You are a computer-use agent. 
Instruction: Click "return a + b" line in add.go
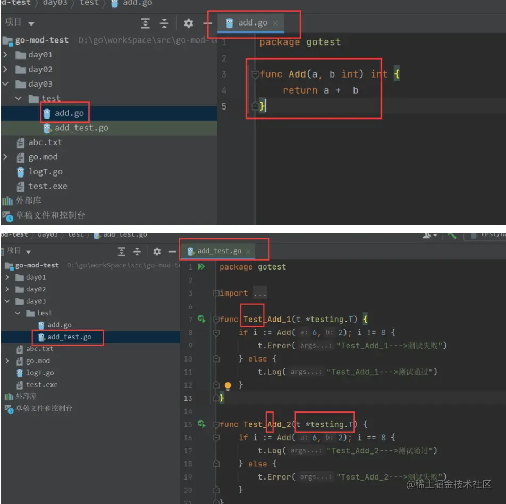[321, 90]
